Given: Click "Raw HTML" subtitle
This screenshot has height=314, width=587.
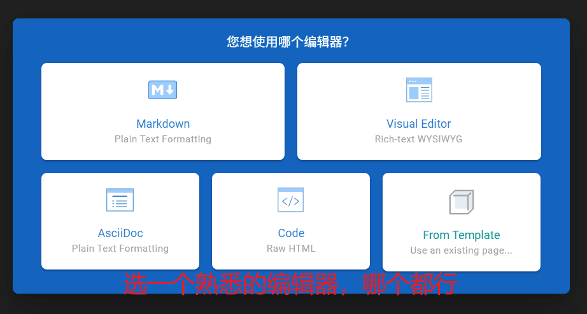Looking at the screenshot, I should (x=291, y=249).
